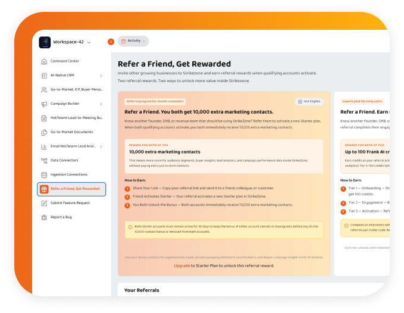Click the Campaign Builder megaphone icon
The image size is (404, 313).
(x=44, y=104)
